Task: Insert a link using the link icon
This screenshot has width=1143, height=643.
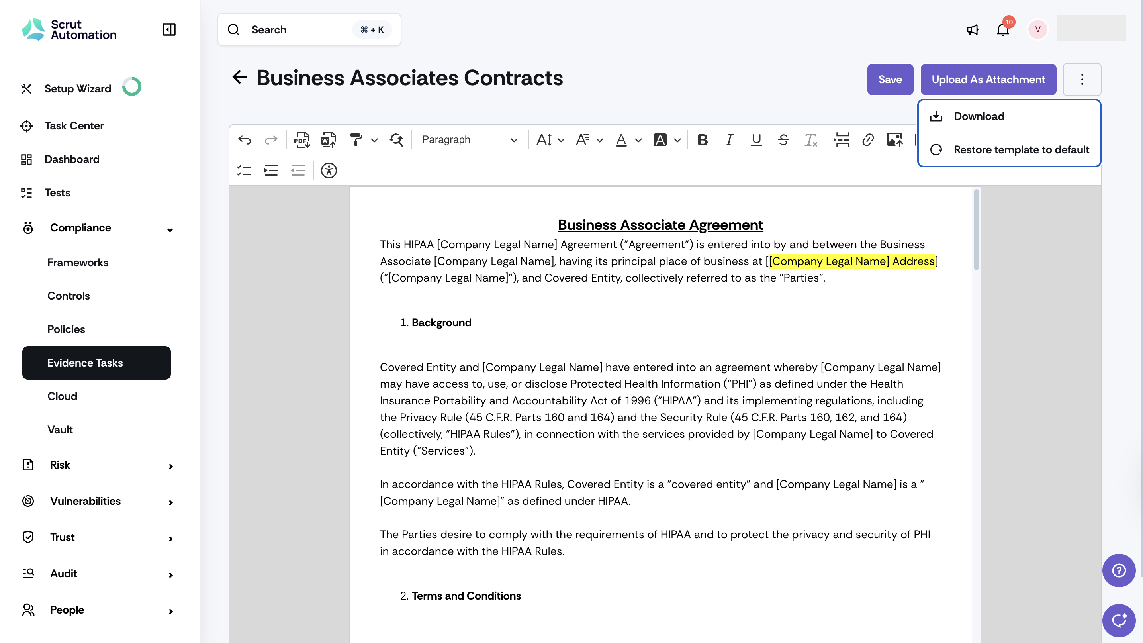Action: pos(868,140)
